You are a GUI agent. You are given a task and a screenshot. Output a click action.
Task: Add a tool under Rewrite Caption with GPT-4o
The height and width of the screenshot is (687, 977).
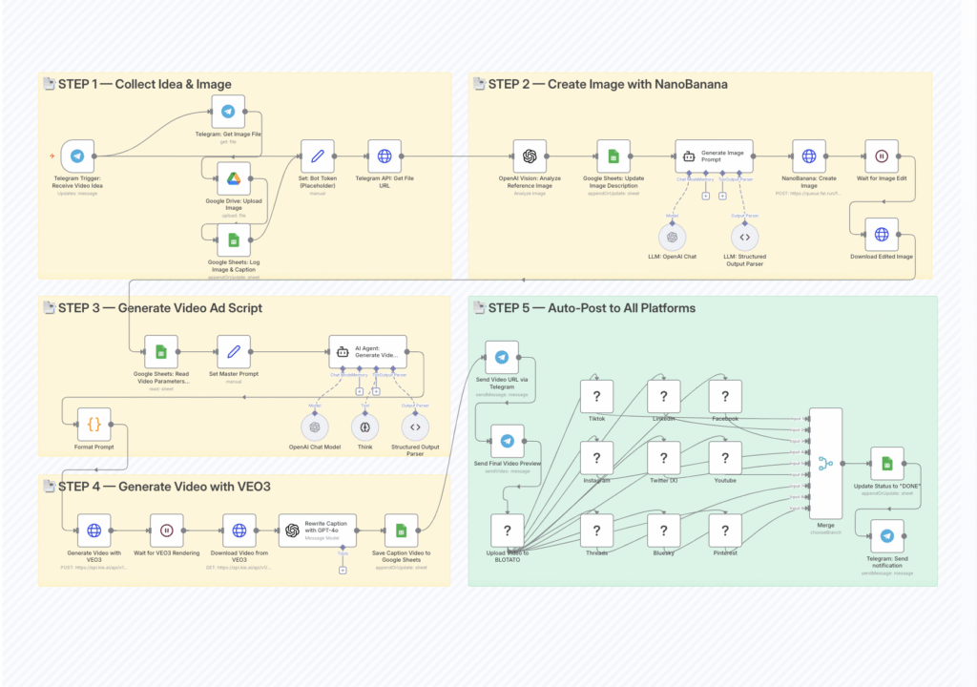342,570
